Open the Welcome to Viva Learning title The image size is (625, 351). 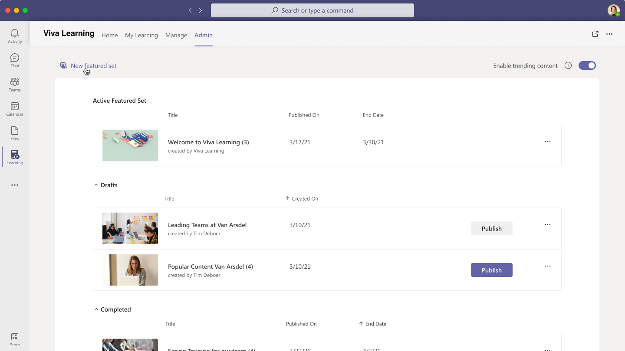208,142
